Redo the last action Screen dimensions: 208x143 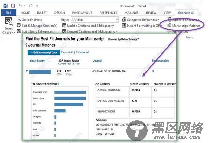pos(31,6)
